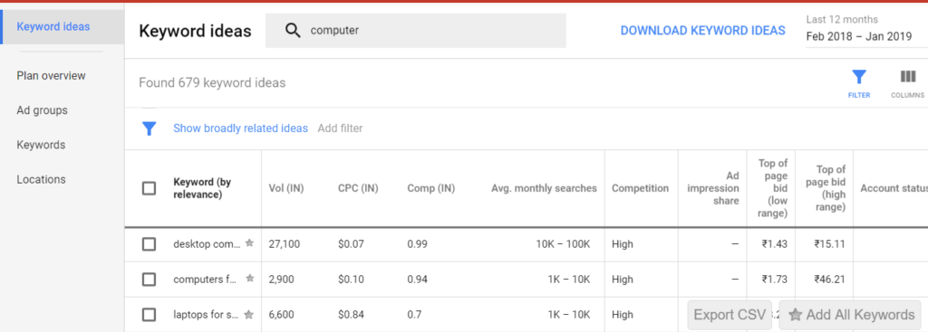
Task: Click low bid value ₹1.43
Action: [774, 244]
